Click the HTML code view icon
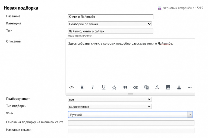The image size is (208, 138). coord(71,87)
